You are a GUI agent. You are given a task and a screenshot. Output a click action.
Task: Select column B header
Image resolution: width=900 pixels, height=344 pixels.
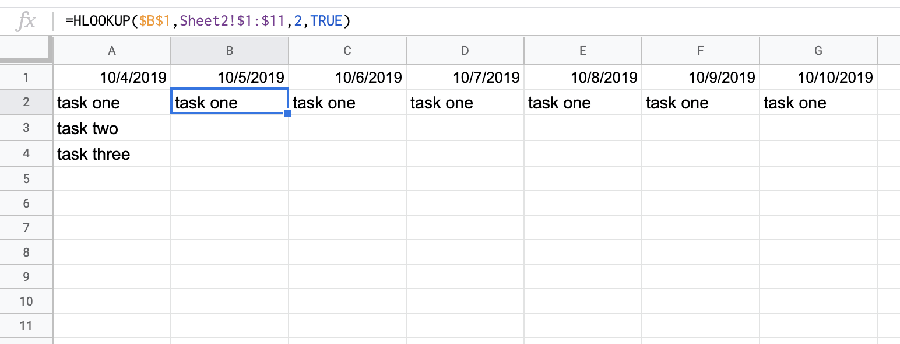(x=230, y=51)
